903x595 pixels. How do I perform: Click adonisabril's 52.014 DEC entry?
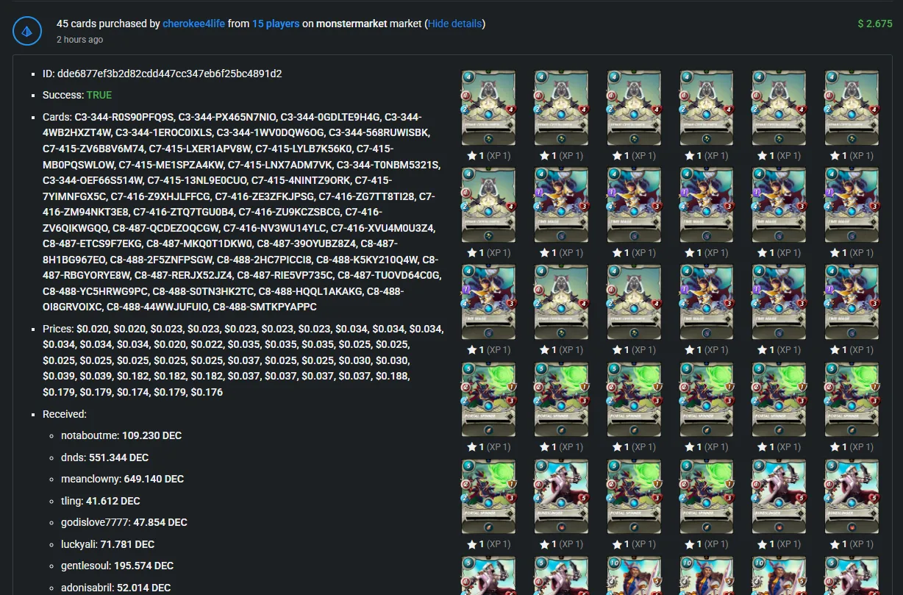[116, 588]
